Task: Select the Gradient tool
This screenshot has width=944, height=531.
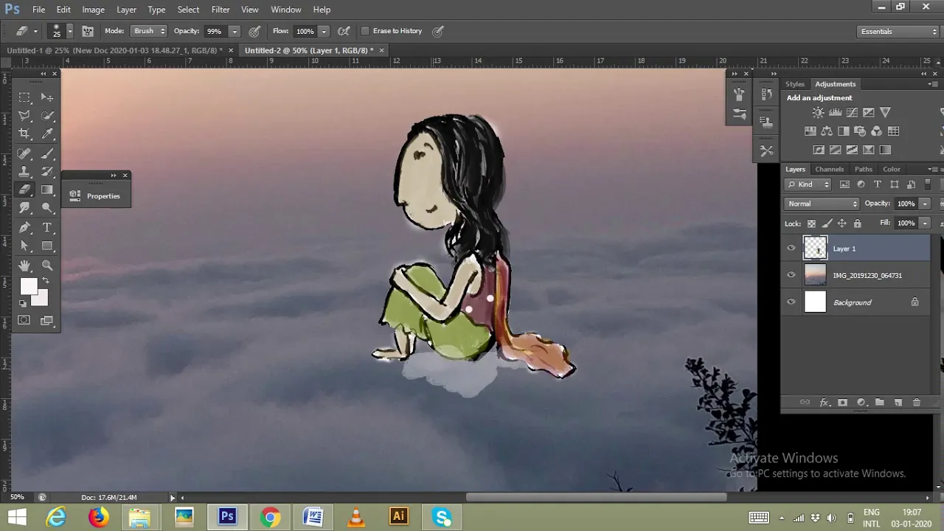Action: click(x=47, y=190)
